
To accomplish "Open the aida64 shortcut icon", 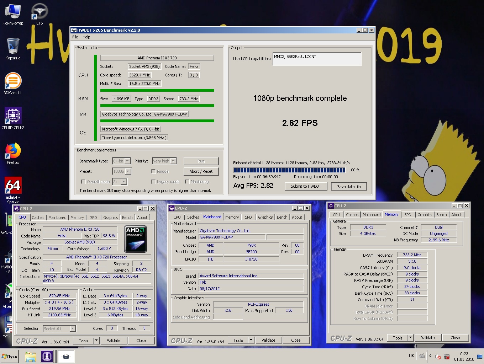I will (13, 190).
